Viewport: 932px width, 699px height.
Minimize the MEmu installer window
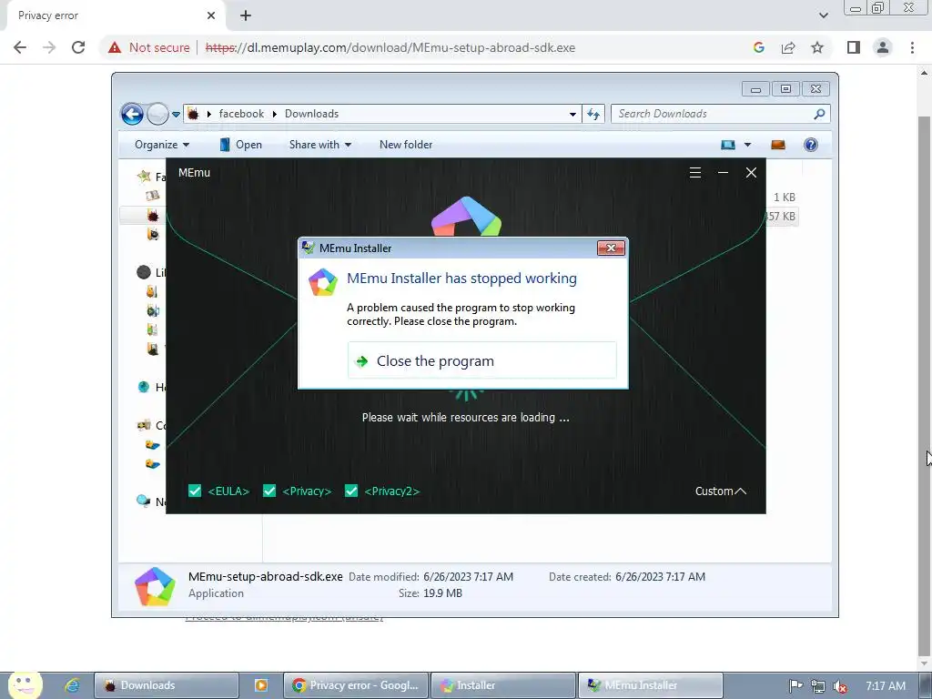pyautogui.click(x=723, y=172)
